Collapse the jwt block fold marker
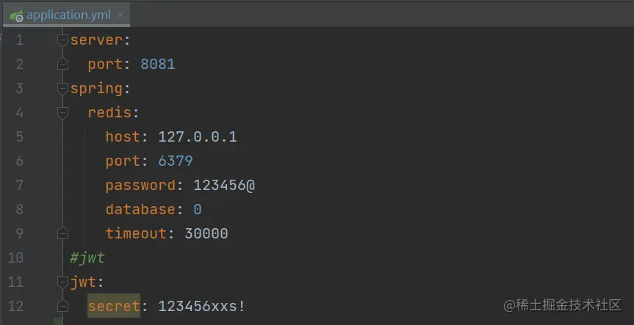Image resolution: width=634 pixels, height=325 pixels. click(x=62, y=282)
